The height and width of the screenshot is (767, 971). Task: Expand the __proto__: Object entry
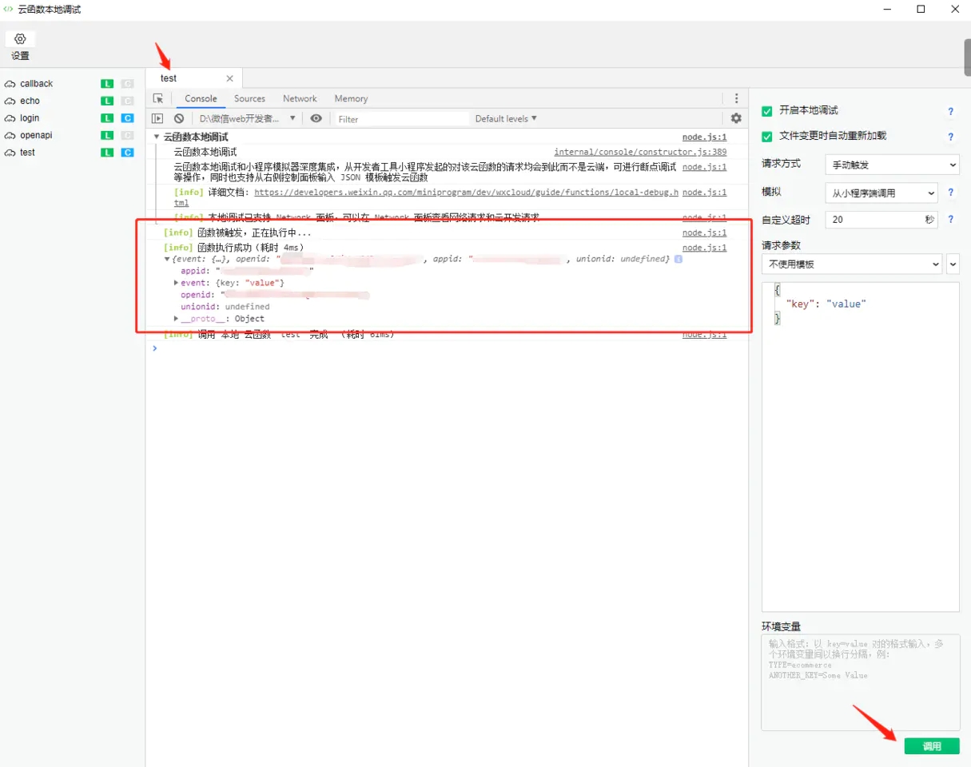click(x=176, y=319)
